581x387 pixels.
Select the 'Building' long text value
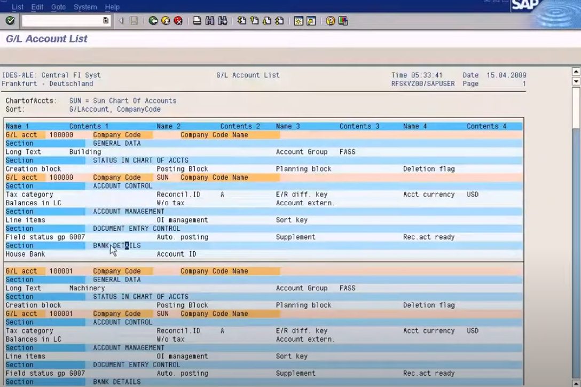point(85,152)
